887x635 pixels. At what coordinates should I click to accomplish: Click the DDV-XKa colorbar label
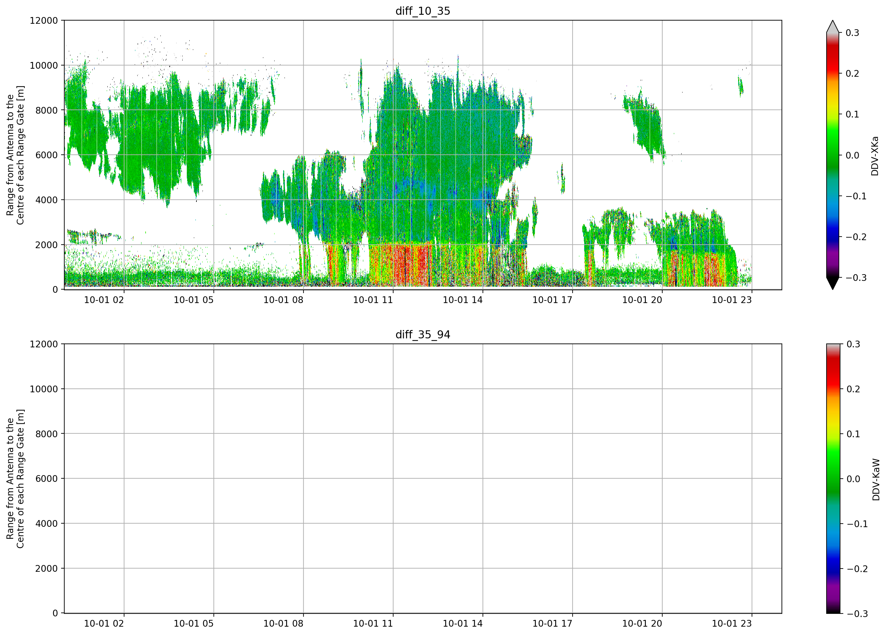point(875,156)
